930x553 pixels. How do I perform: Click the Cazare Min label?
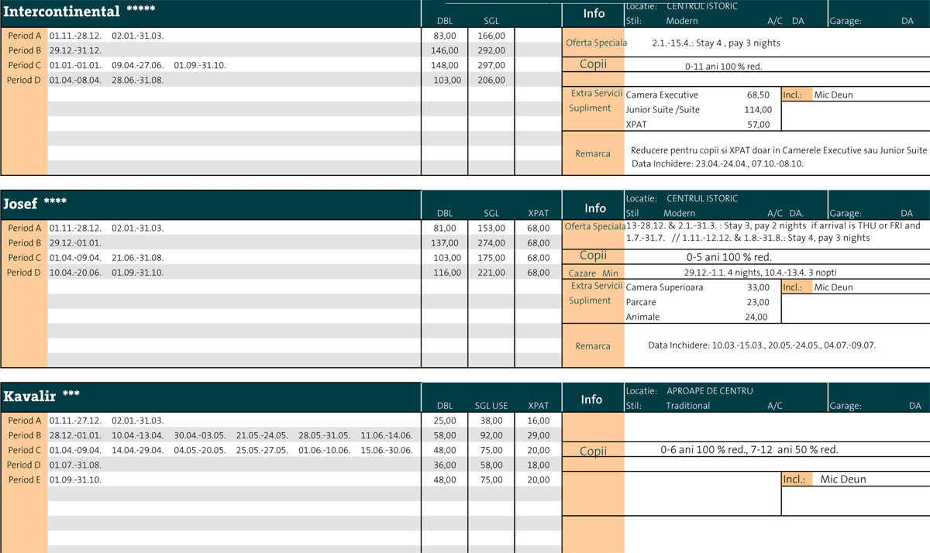[x=593, y=273]
